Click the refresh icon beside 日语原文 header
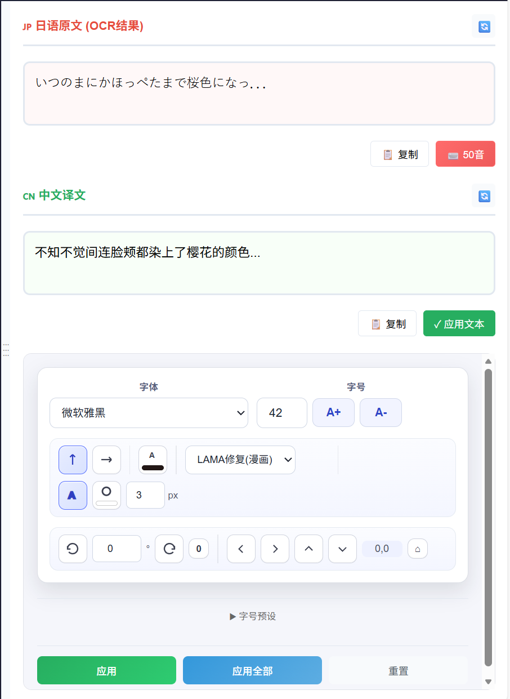Image resolution: width=510 pixels, height=699 pixels. point(484,26)
